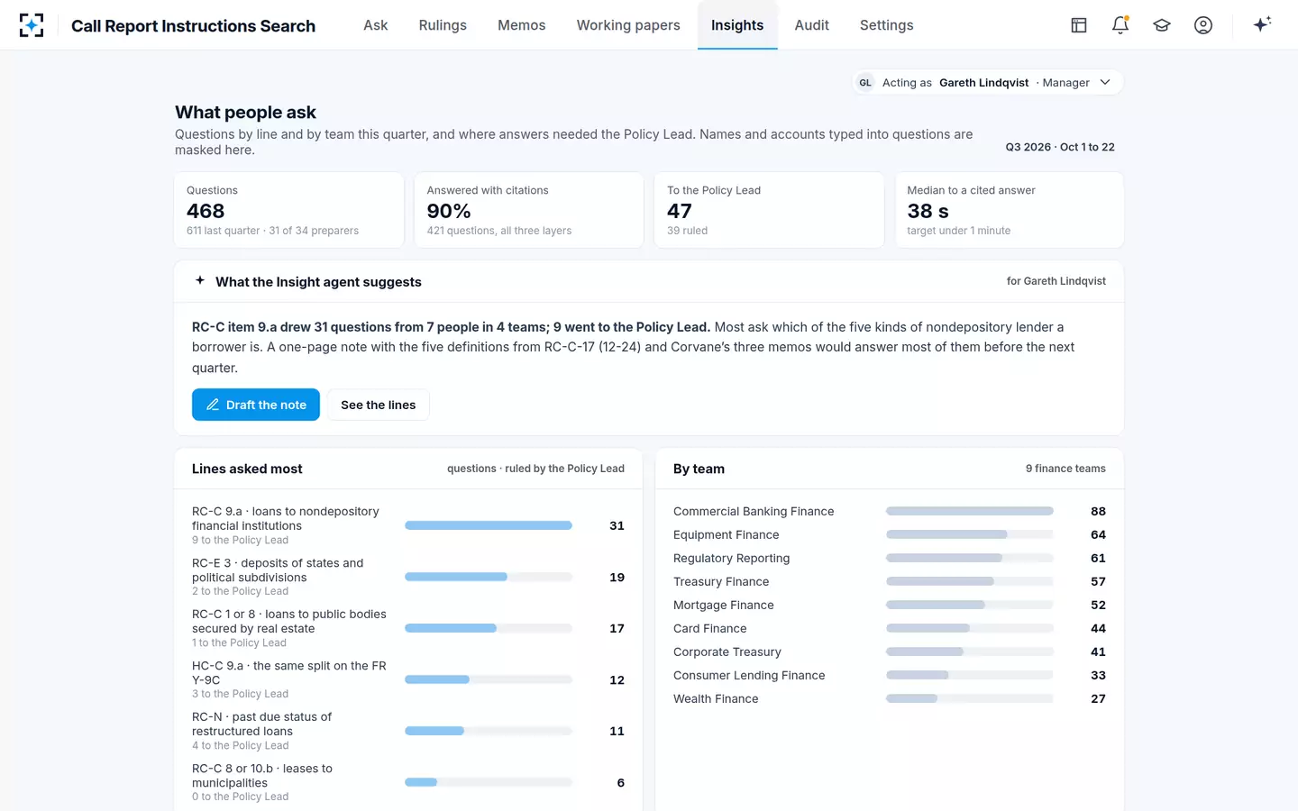Click the By team heading

point(699,469)
